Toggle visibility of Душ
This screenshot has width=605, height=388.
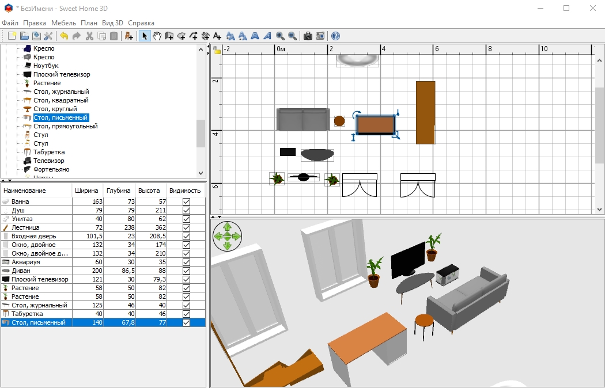(186, 210)
